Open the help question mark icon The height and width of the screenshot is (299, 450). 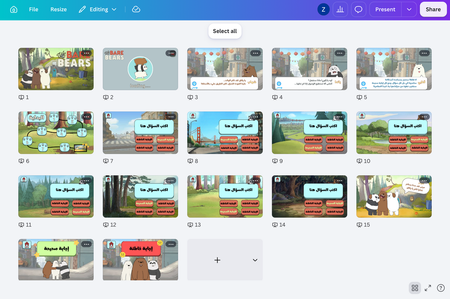pyautogui.click(x=441, y=288)
